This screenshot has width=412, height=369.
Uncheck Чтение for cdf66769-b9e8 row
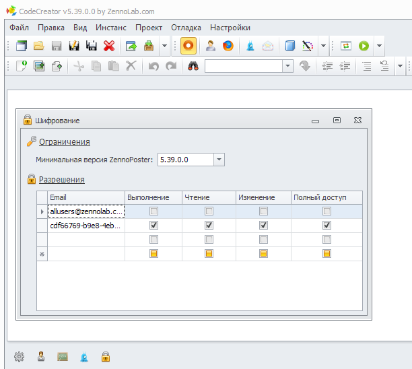coord(209,225)
